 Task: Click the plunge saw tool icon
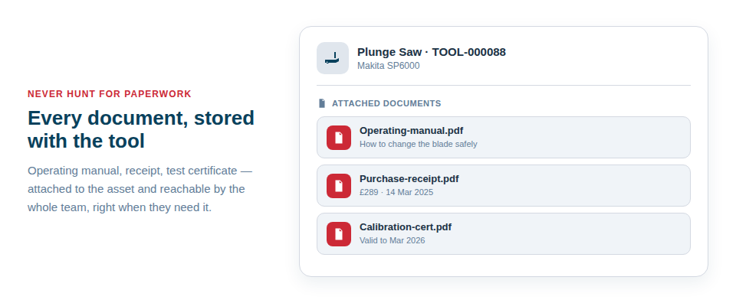point(332,58)
